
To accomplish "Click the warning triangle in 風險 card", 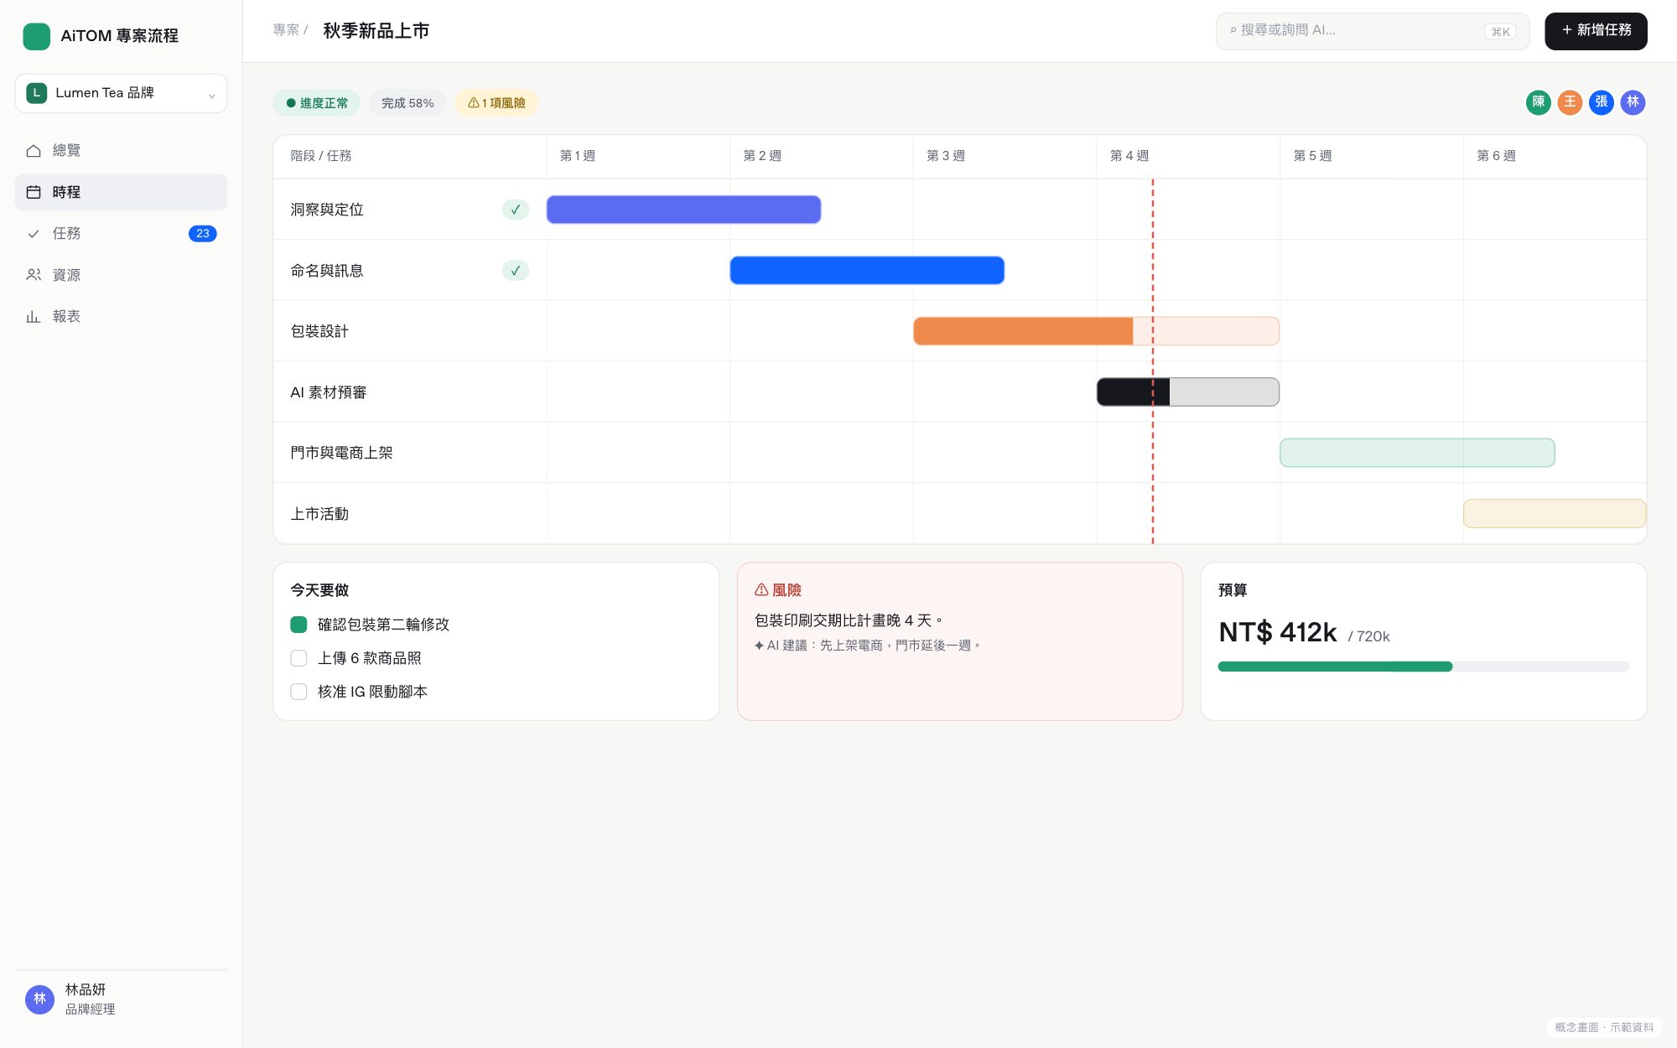I will (x=761, y=590).
